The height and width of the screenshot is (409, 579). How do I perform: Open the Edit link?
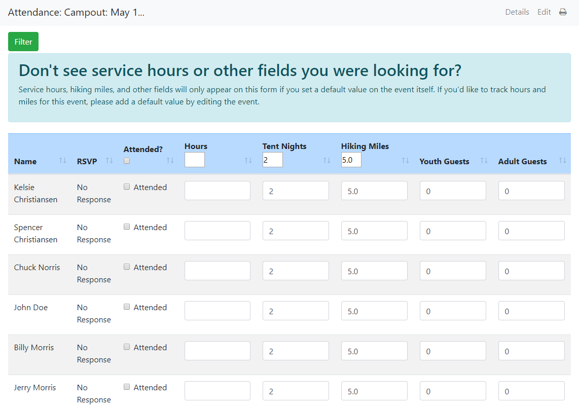point(544,12)
